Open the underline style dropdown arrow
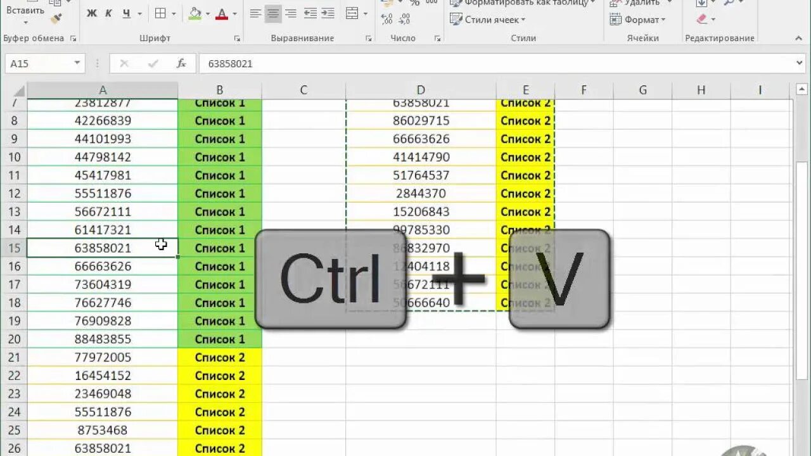The image size is (811, 456). tap(139, 13)
